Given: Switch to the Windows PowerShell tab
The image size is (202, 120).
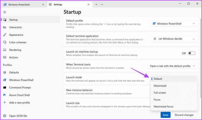Looking at the screenshot, I should click(24, 5).
